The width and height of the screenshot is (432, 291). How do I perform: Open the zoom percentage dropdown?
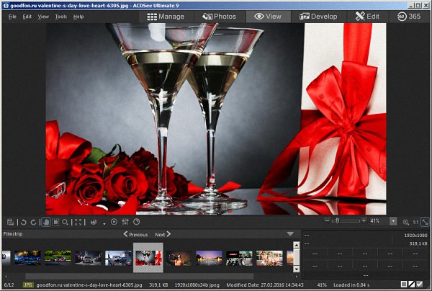coord(393,222)
